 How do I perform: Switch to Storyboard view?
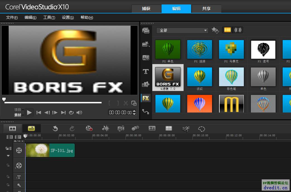coord(13,128)
